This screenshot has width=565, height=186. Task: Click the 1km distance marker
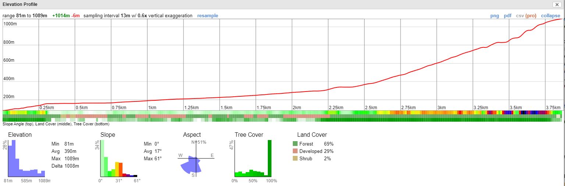tap(152, 108)
